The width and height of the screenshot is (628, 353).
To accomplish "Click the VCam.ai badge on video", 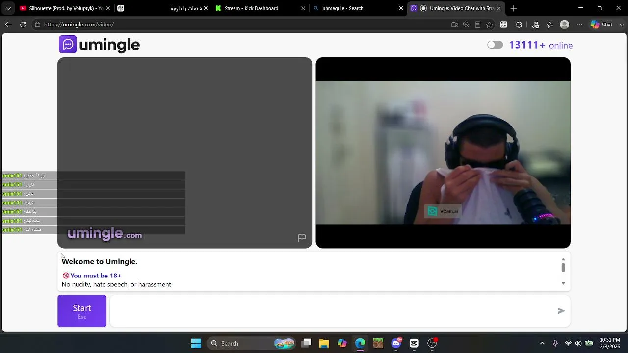I will [x=443, y=211].
